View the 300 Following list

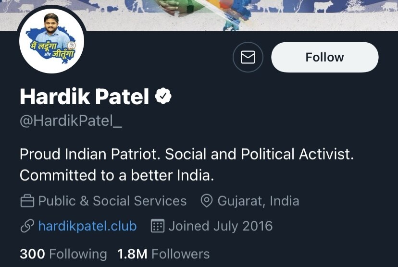pyautogui.click(x=63, y=254)
